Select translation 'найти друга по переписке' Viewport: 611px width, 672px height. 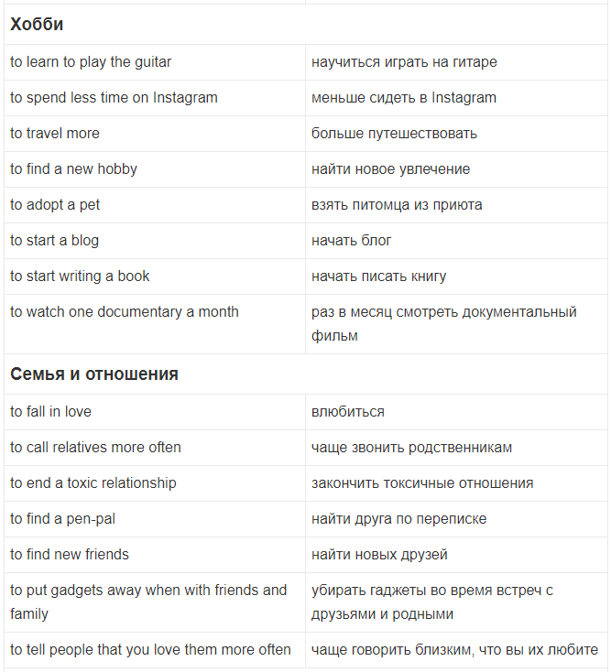398,519
